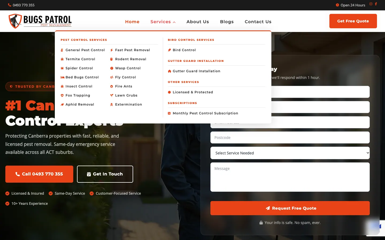Submit the Request Free Quote button
The image size is (385, 240).
pos(290,208)
